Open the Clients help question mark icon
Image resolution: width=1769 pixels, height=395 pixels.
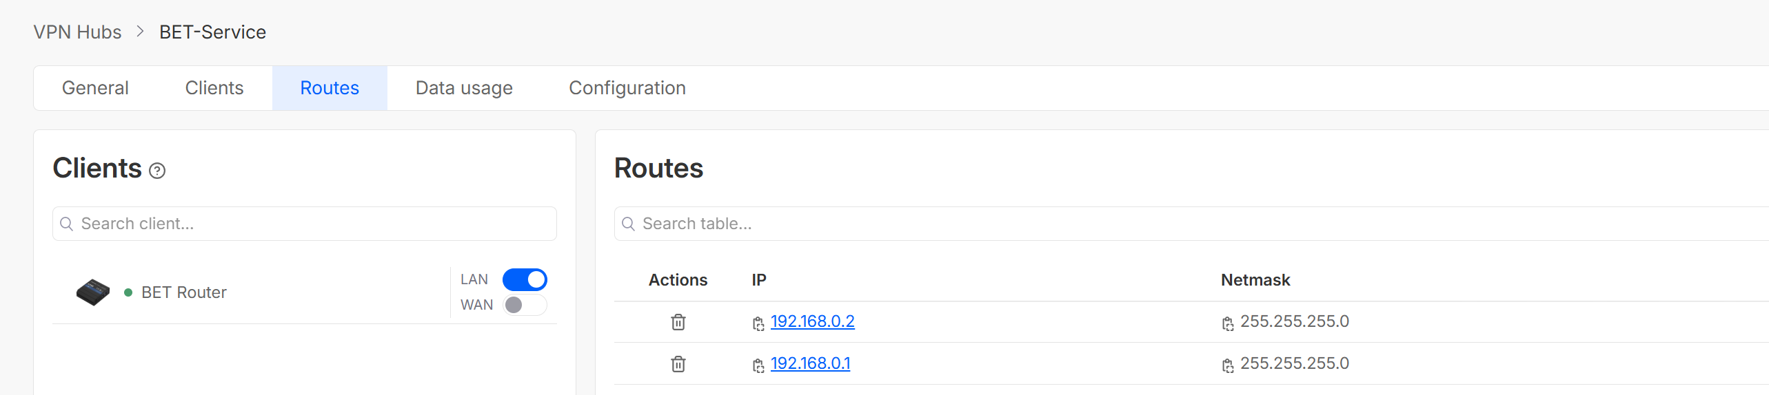(x=157, y=171)
